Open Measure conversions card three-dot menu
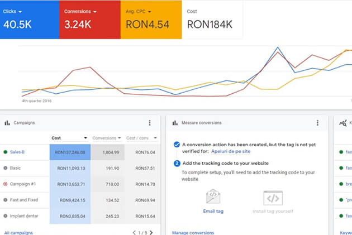Screen dimensions: 352x235 coord(317,123)
